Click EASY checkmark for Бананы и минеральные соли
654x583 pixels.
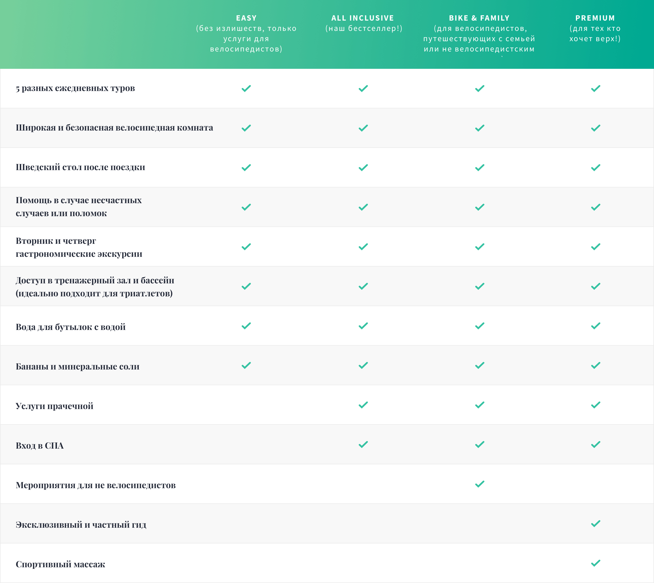coord(246,365)
